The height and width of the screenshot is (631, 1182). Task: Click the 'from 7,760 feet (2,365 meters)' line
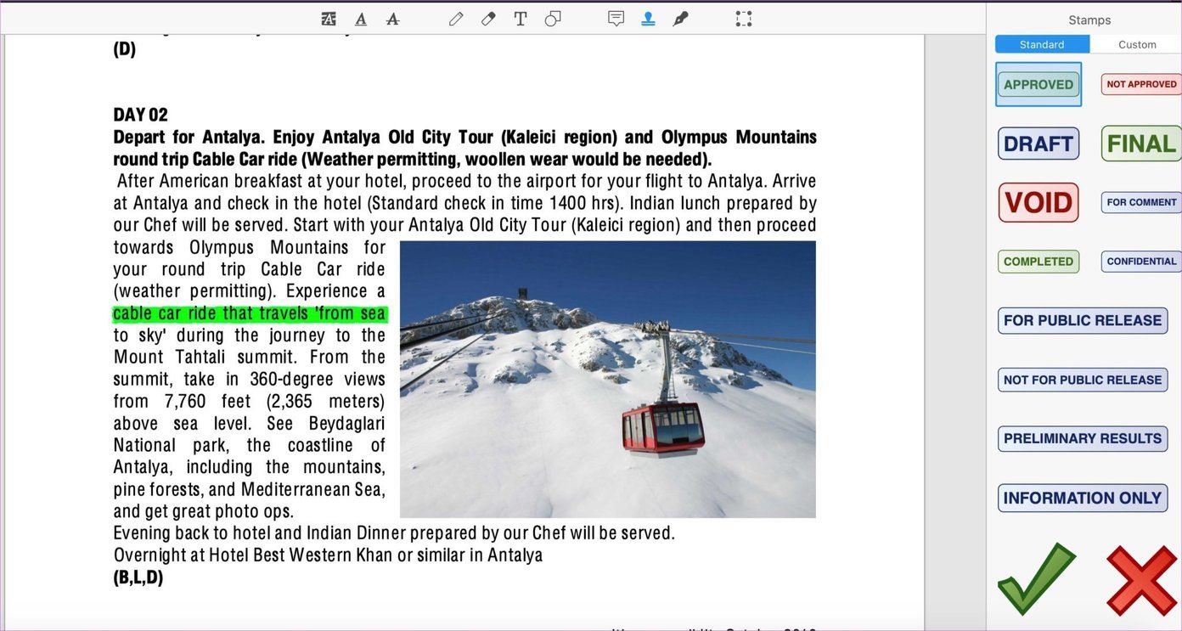[x=250, y=401]
